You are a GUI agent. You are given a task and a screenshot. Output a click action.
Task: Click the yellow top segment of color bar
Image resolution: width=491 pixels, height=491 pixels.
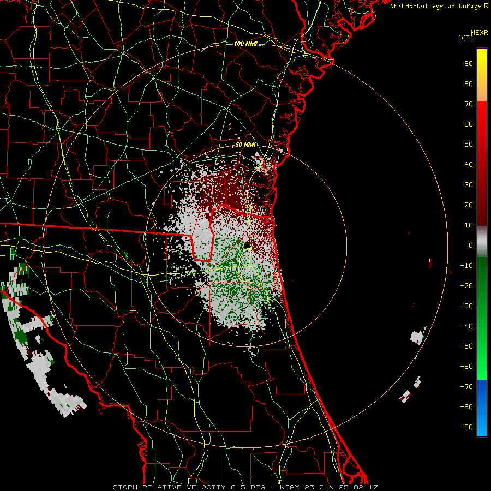point(482,75)
